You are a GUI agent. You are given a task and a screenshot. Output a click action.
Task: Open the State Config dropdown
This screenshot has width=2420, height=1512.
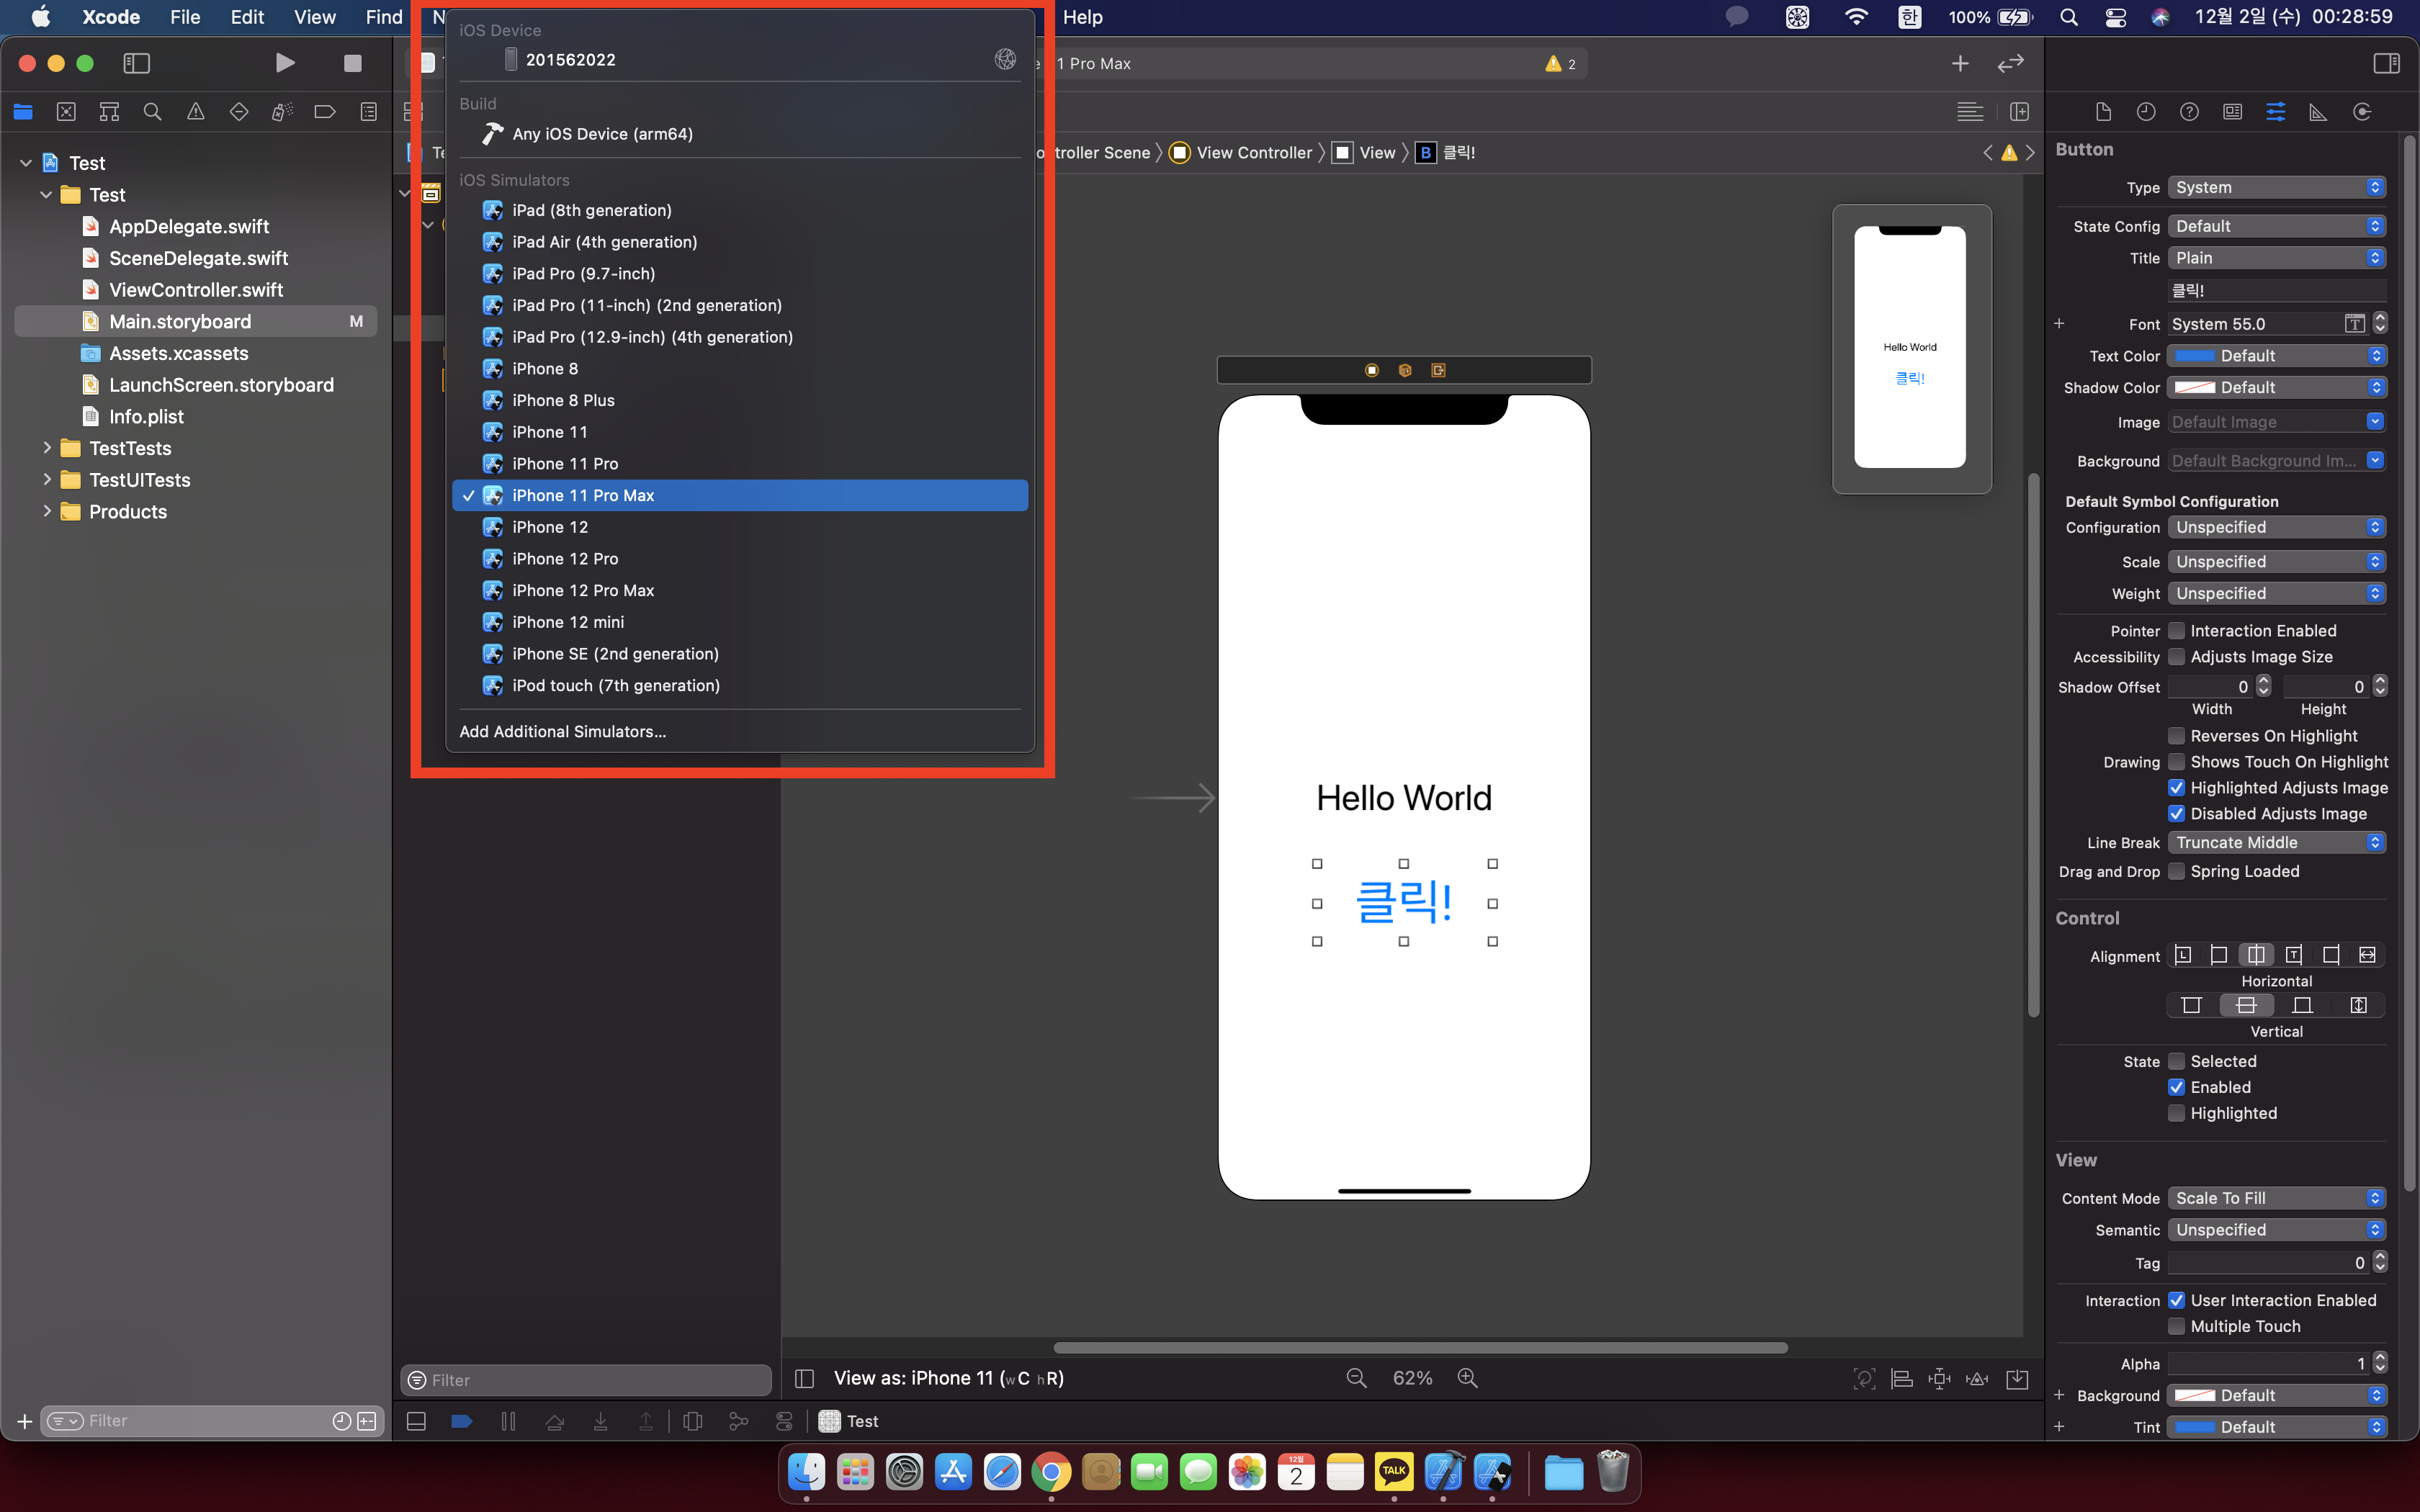(2277, 226)
